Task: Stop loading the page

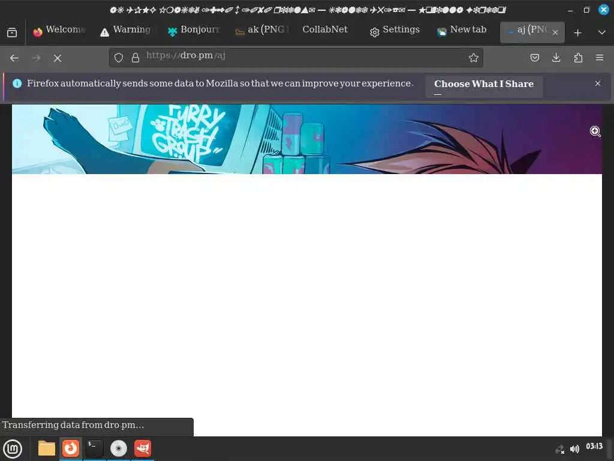Action: (58, 58)
